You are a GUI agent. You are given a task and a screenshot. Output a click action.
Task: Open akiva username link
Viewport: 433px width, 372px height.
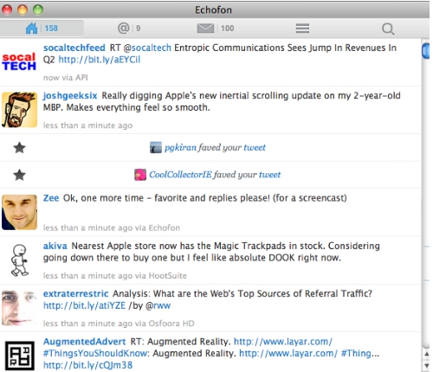coord(55,246)
